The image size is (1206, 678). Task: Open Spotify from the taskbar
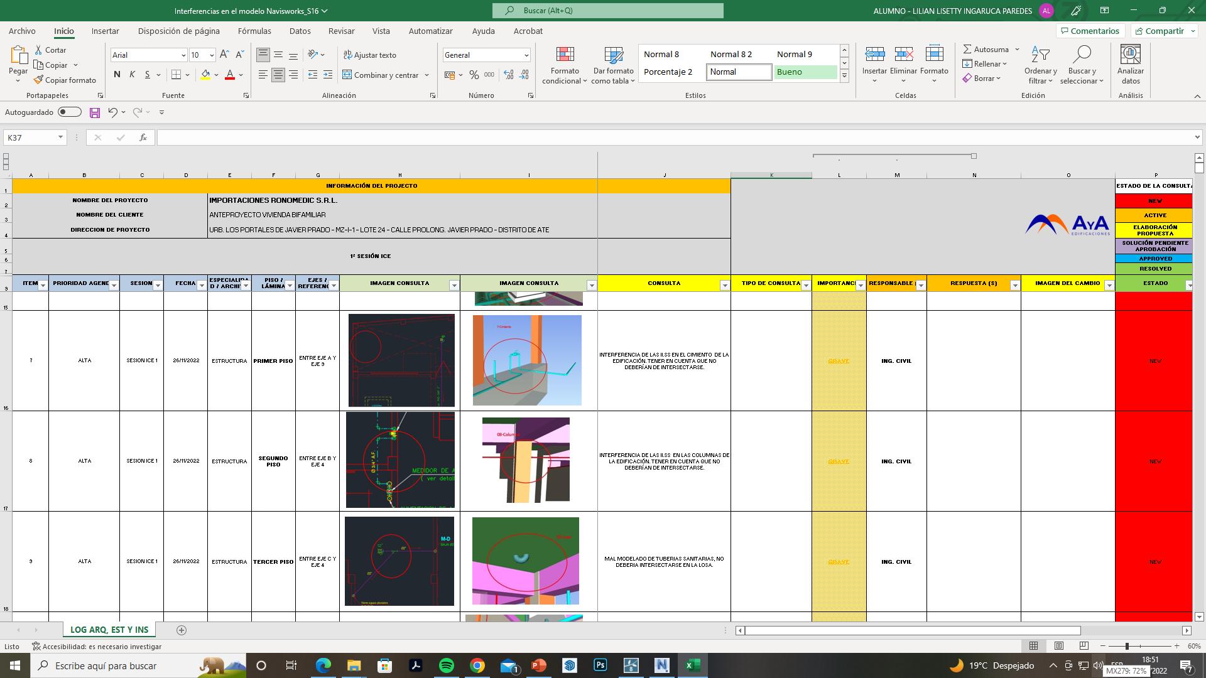coord(446,665)
